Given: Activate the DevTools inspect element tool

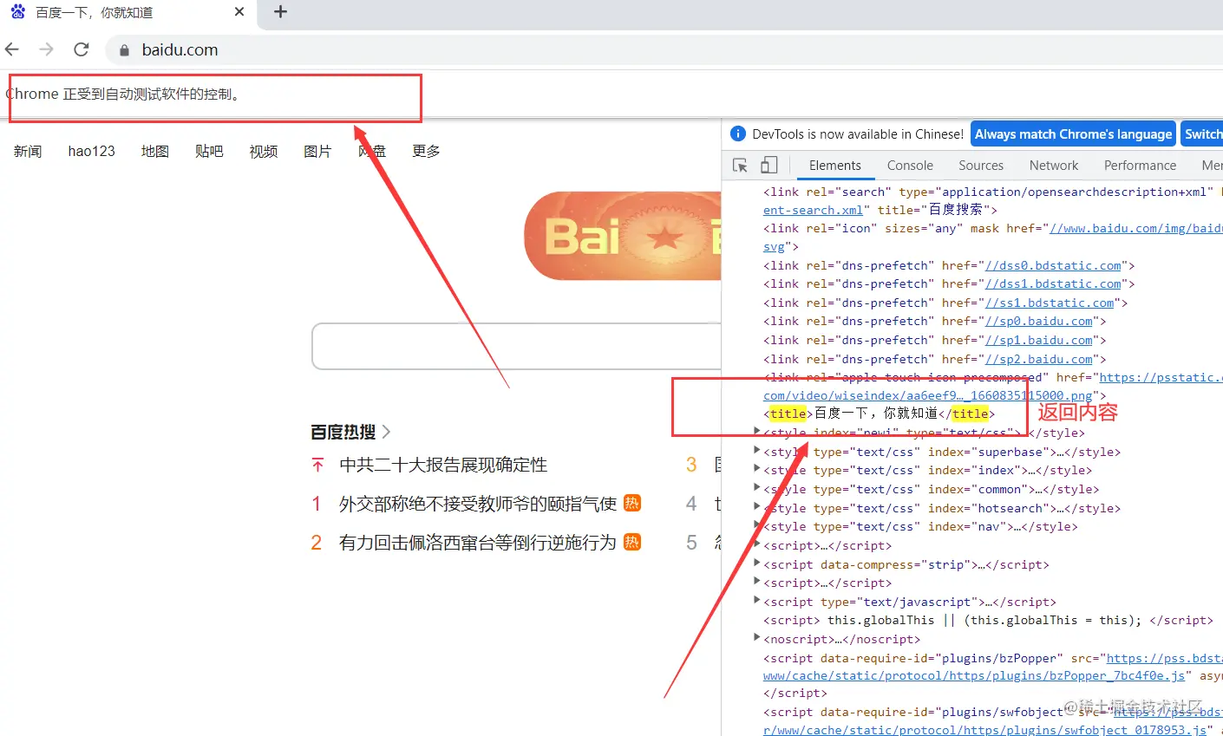Looking at the screenshot, I should (x=740, y=165).
